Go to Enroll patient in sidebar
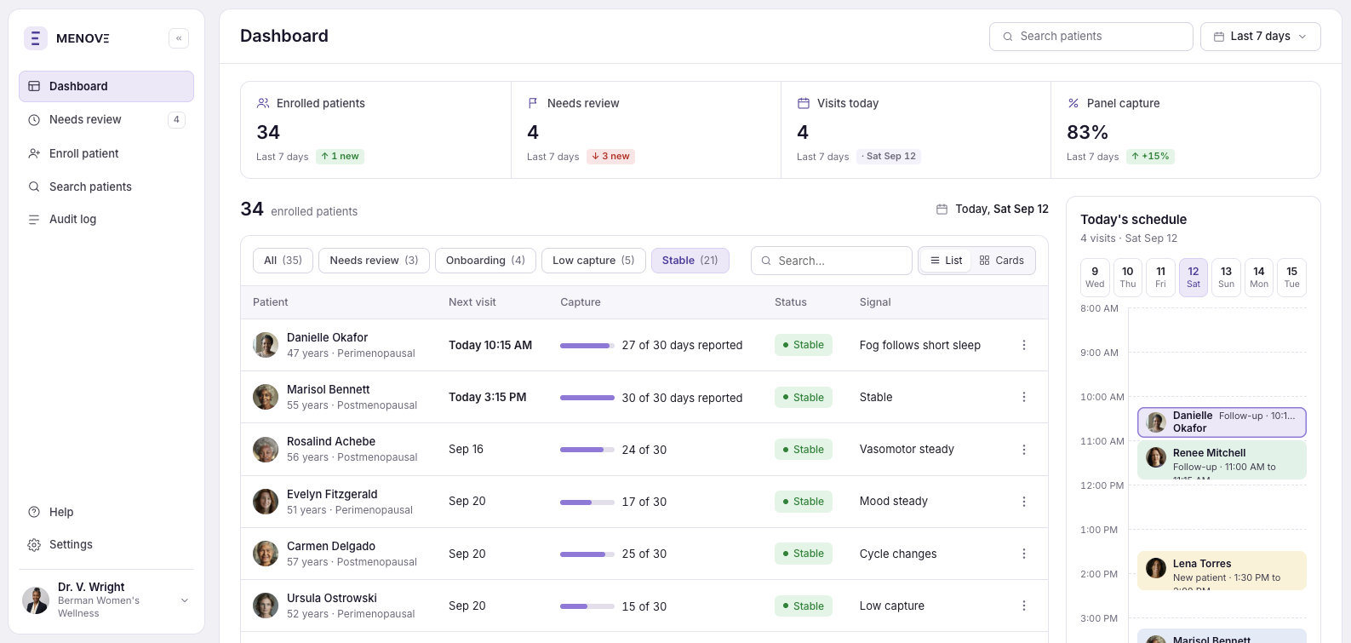Screen dimensions: 1351x643 tap(106, 153)
